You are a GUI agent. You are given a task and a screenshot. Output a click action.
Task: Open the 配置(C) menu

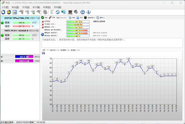(47, 7)
